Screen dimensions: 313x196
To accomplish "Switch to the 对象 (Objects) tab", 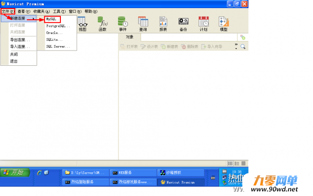I will pyautogui.click(x=130, y=37).
